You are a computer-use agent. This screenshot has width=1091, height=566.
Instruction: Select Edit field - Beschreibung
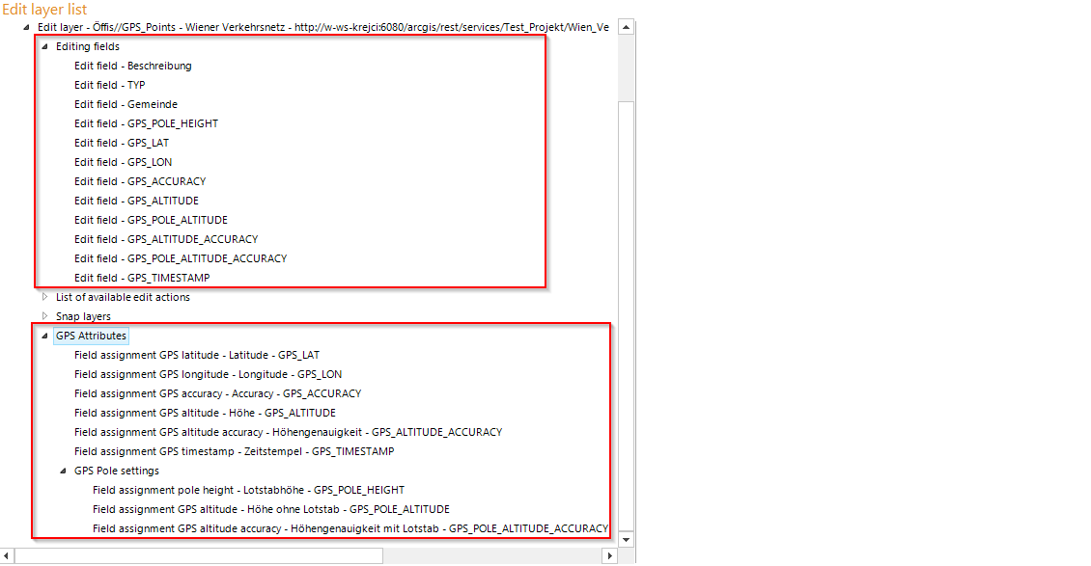click(133, 66)
